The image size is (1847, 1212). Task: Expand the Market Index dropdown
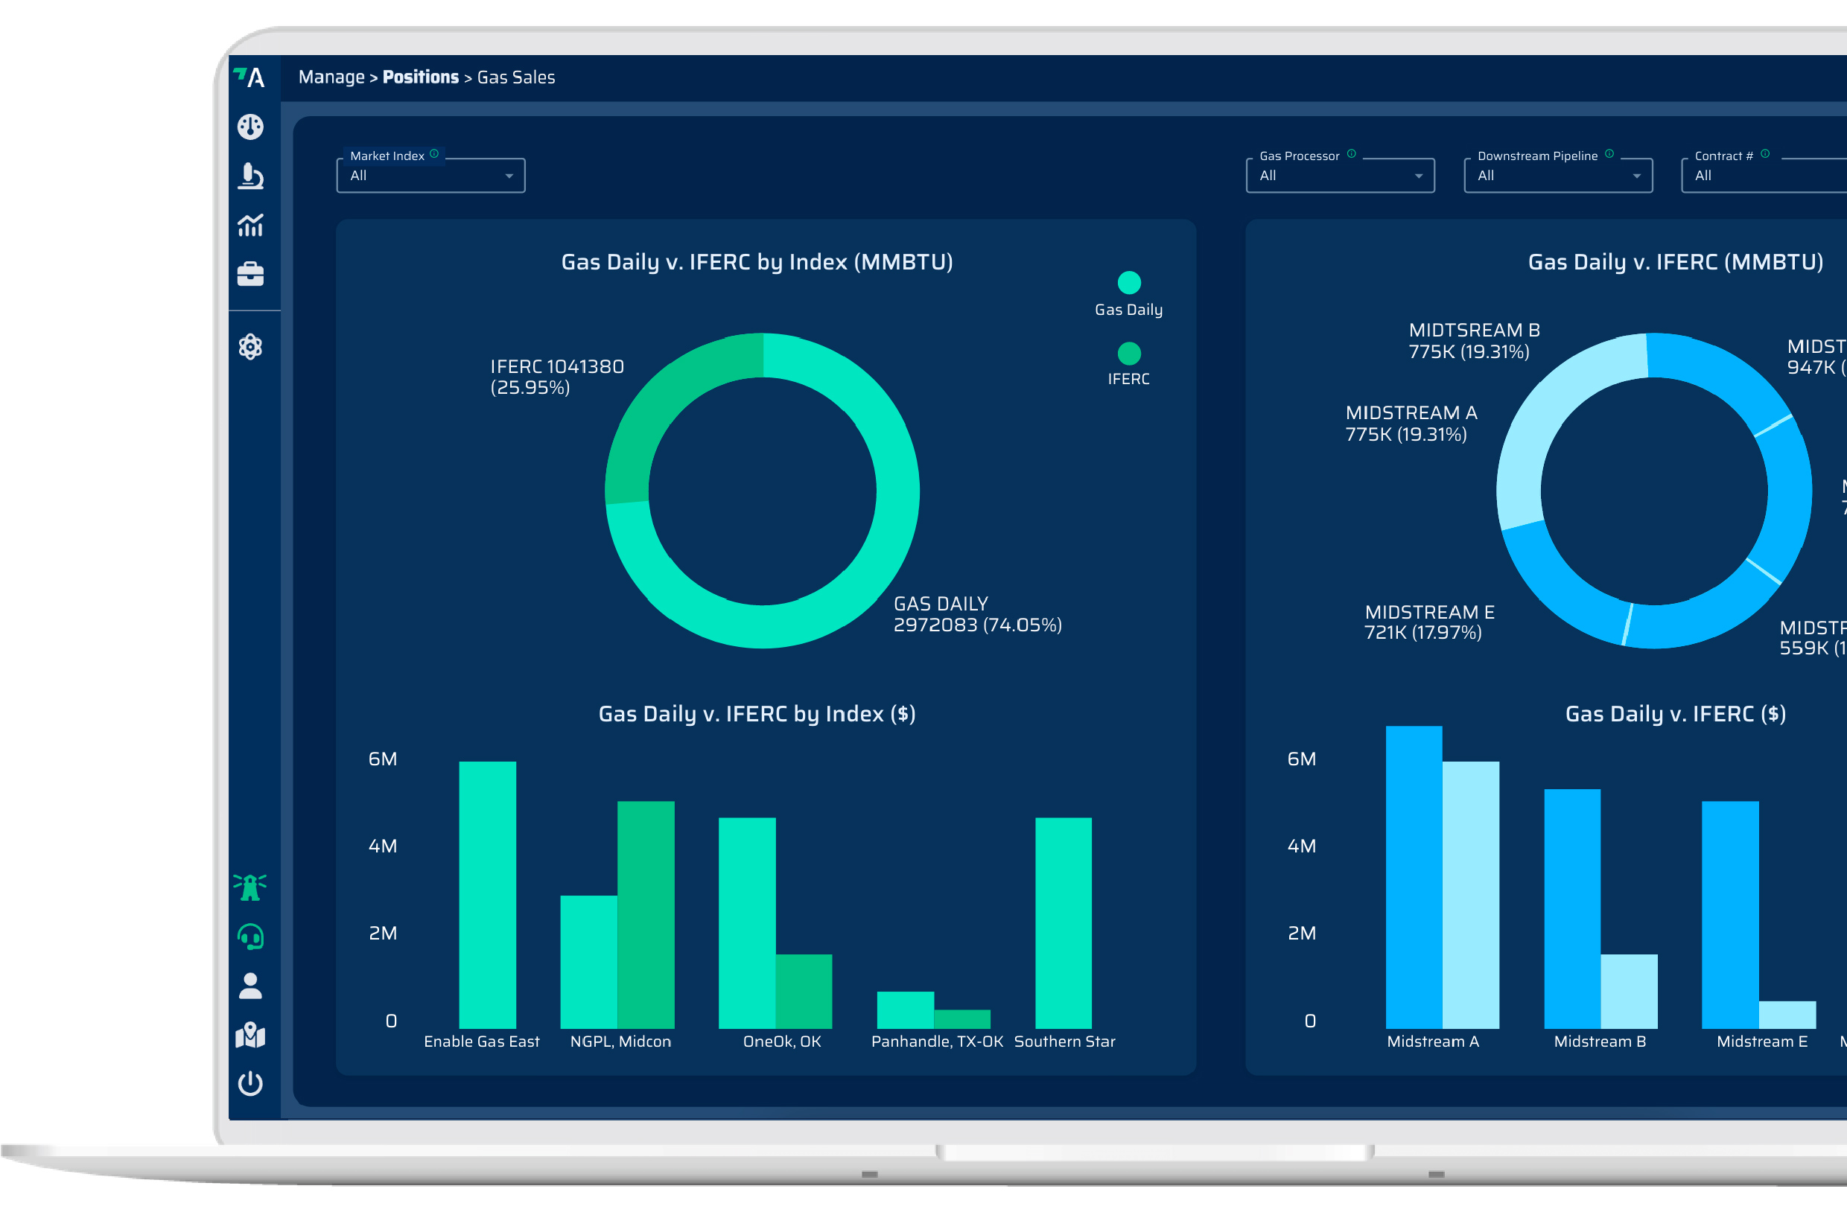pyautogui.click(x=430, y=176)
